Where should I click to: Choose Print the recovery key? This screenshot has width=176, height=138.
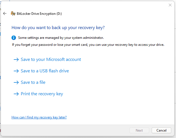coord(42,94)
